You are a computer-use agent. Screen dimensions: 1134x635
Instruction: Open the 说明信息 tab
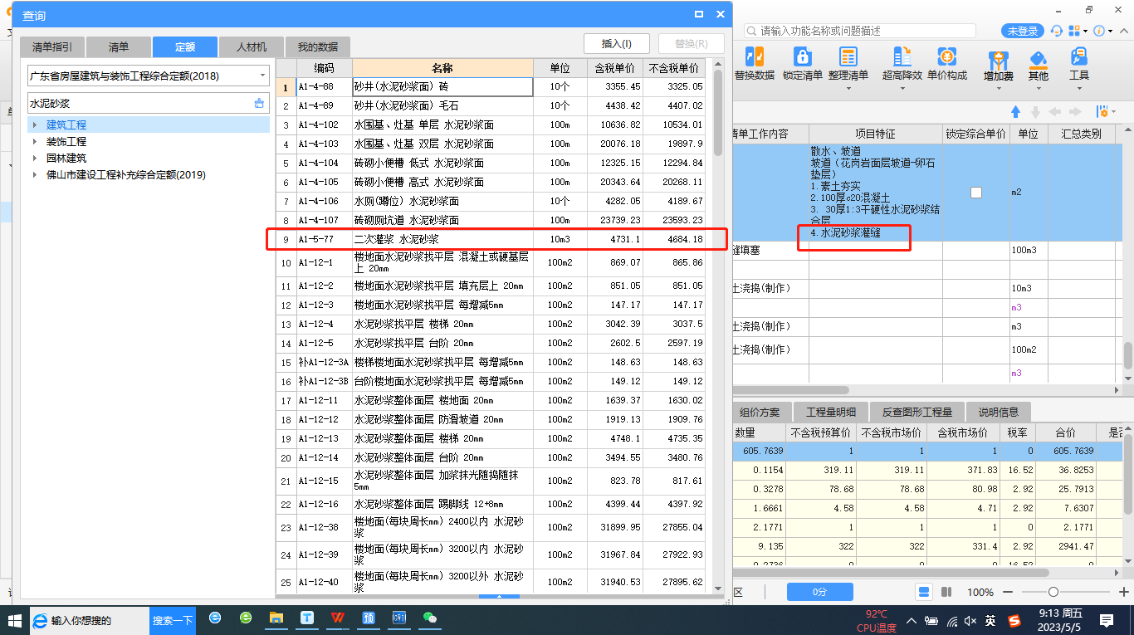[x=999, y=412]
